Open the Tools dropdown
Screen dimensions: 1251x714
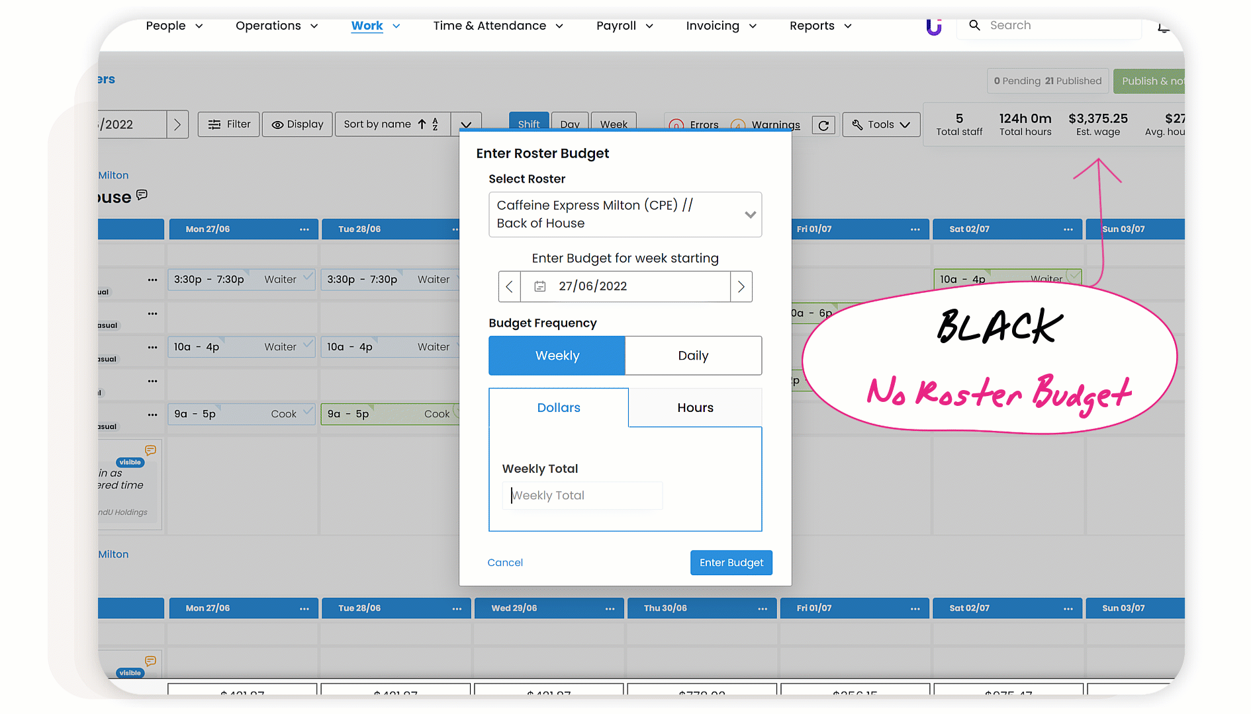881,124
